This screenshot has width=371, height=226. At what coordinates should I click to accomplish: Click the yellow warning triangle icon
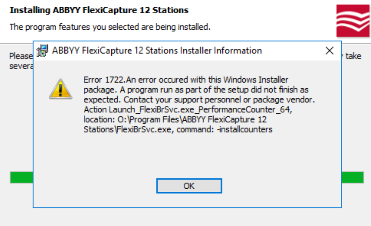click(x=61, y=89)
